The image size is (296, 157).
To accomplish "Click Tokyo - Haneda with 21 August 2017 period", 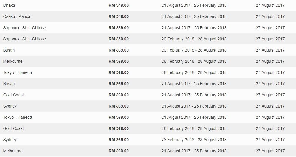I will pos(148,117).
